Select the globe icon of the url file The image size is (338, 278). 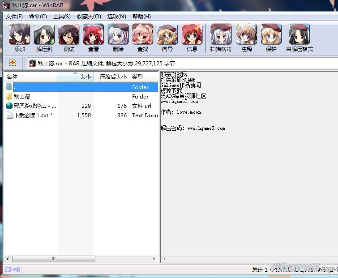tap(9, 106)
